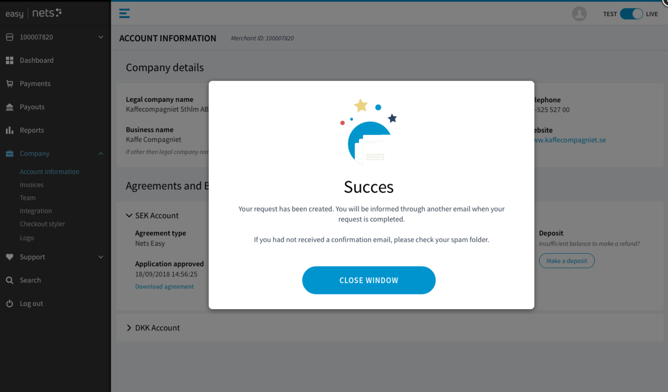Click the Dashboard icon in sidebar

10,60
